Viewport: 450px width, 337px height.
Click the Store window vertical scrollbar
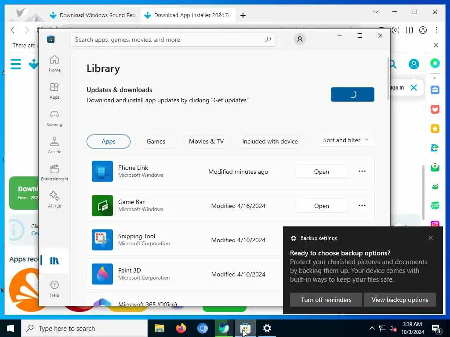point(388,79)
